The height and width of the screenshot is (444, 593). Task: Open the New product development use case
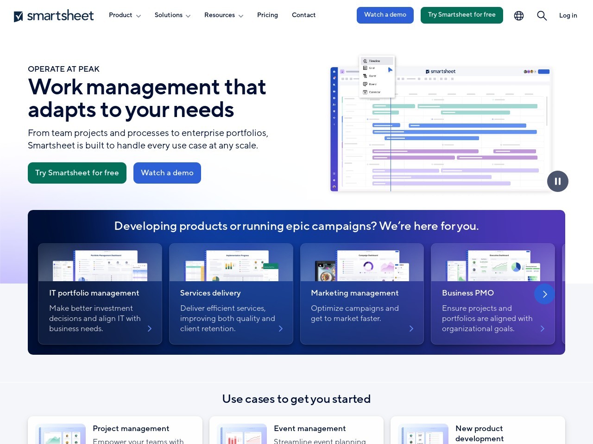point(479,433)
